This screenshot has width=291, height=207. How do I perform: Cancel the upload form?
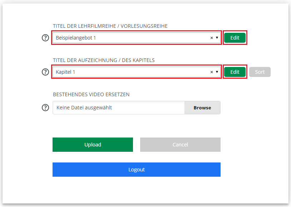tap(180, 145)
